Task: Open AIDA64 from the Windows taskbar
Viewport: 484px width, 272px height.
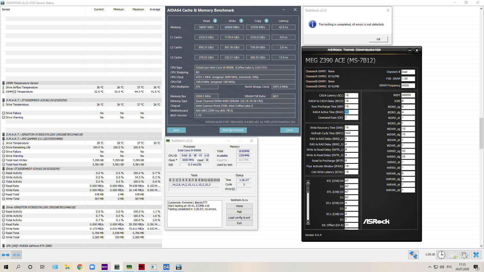Action: pos(166,267)
